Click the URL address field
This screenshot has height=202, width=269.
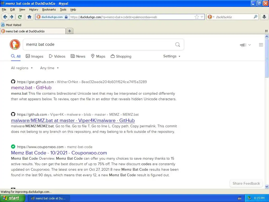pos(132,17)
